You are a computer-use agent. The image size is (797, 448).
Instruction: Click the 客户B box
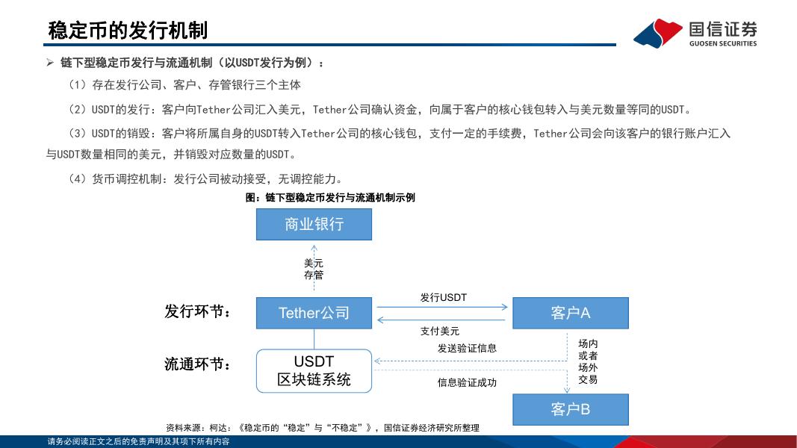tap(571, 409)
